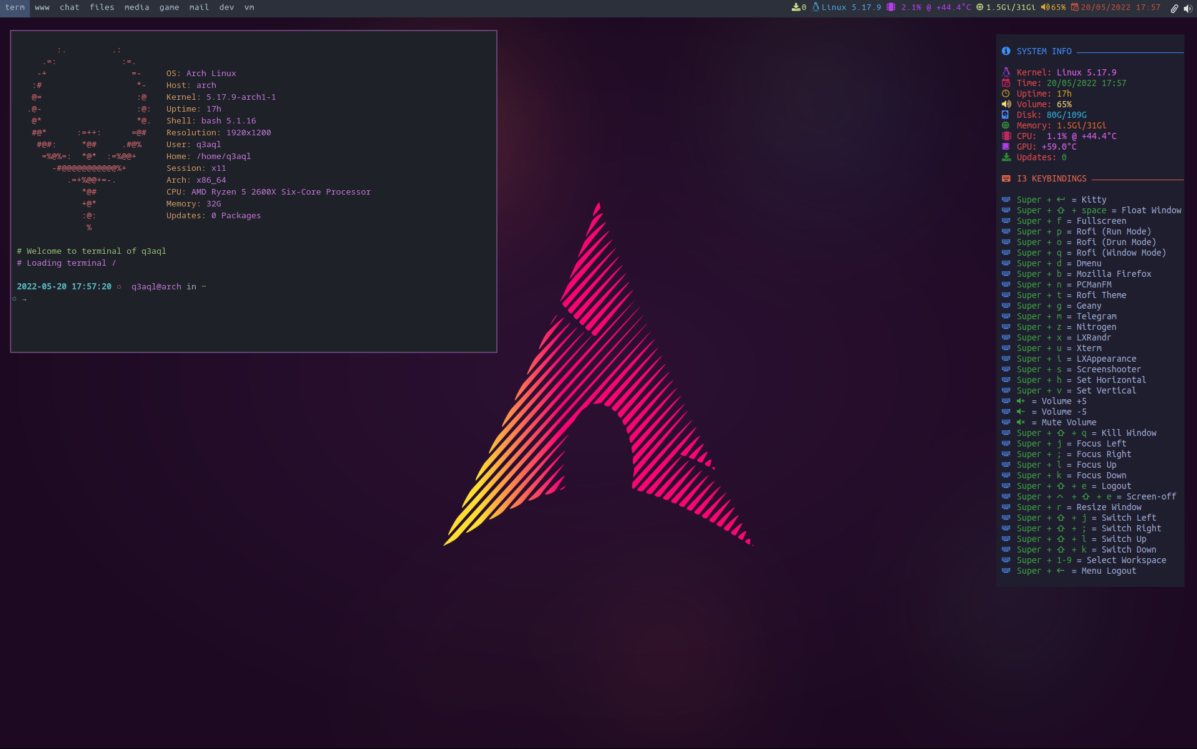Image resolution: width=1197 pixels, height=749 pixels.
Task: Switch to the mail workspace
Action: click(x=199, y=7)
